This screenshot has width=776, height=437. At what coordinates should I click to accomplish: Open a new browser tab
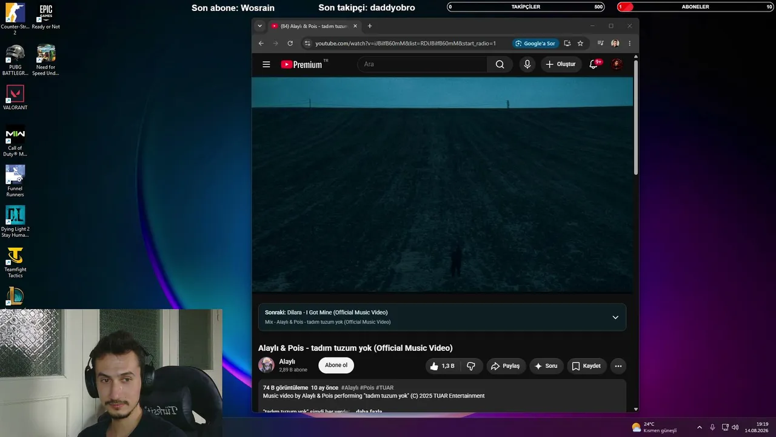370,26
